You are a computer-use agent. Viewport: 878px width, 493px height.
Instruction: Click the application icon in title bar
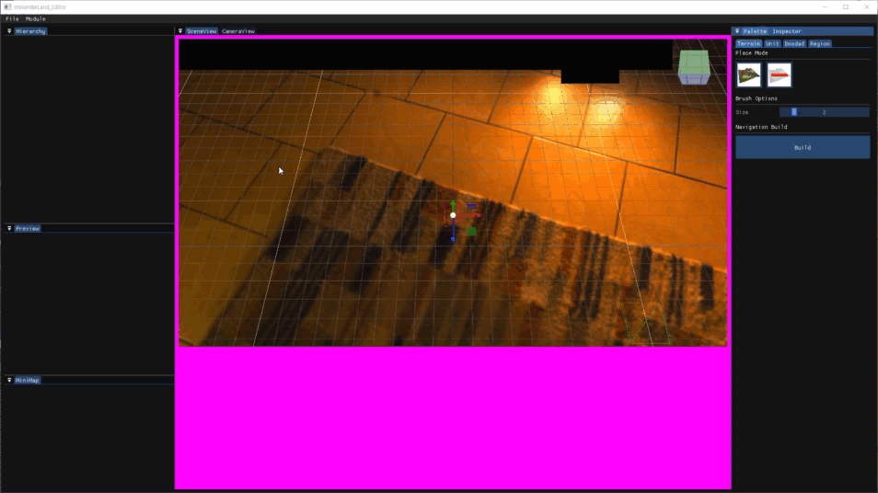click(x=7, y=6)
